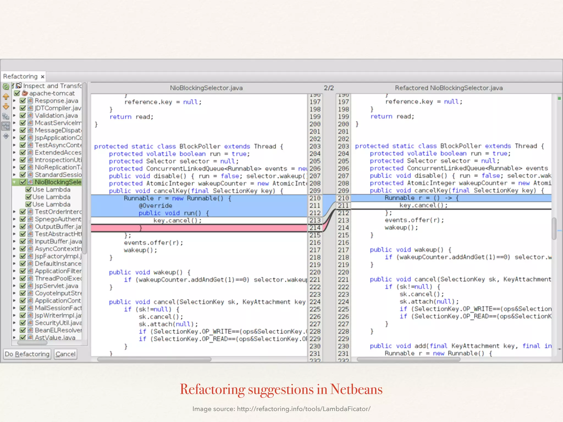Click the refactored pane vertical scrollbar thumb
This screenshot has width=563, height=422.
coord(554,229)
